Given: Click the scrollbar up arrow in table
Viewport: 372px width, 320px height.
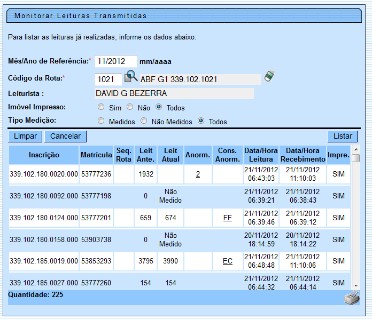Looking at the screenshot, I should click(356, 150).
